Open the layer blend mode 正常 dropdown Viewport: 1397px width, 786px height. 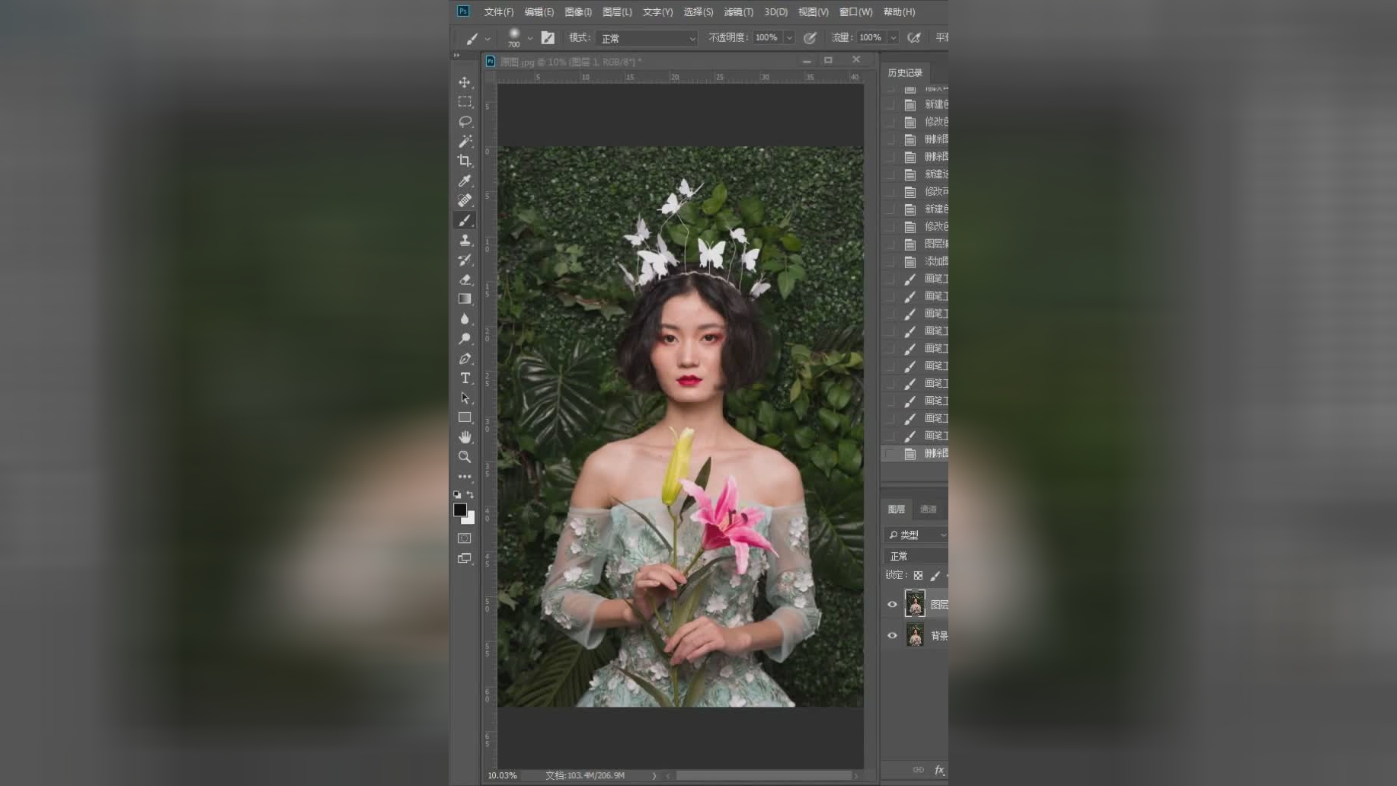pyautogui.click(x=916, y=557)
